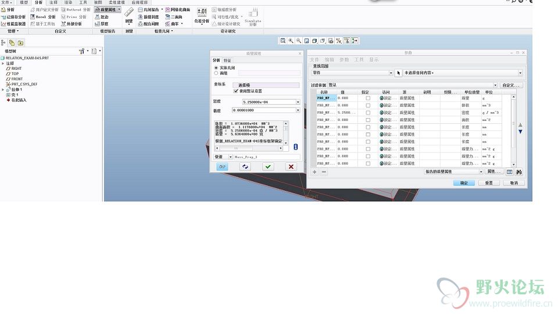Uncheck the 使用默认设置 checkbox
558x314 pixels.
tap(235, 91)
